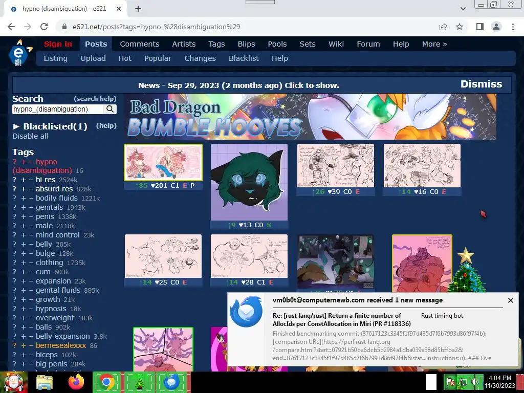View site information via the padlock icon
The height and width of the screenshot is (393, 524).
point(64,27)
